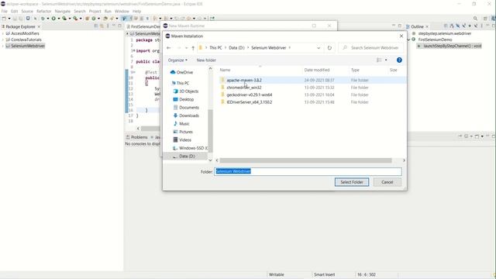Click Selenium Webdriver breadcrumb segment
The image size is (496, 279).
(x=269, y=48)
